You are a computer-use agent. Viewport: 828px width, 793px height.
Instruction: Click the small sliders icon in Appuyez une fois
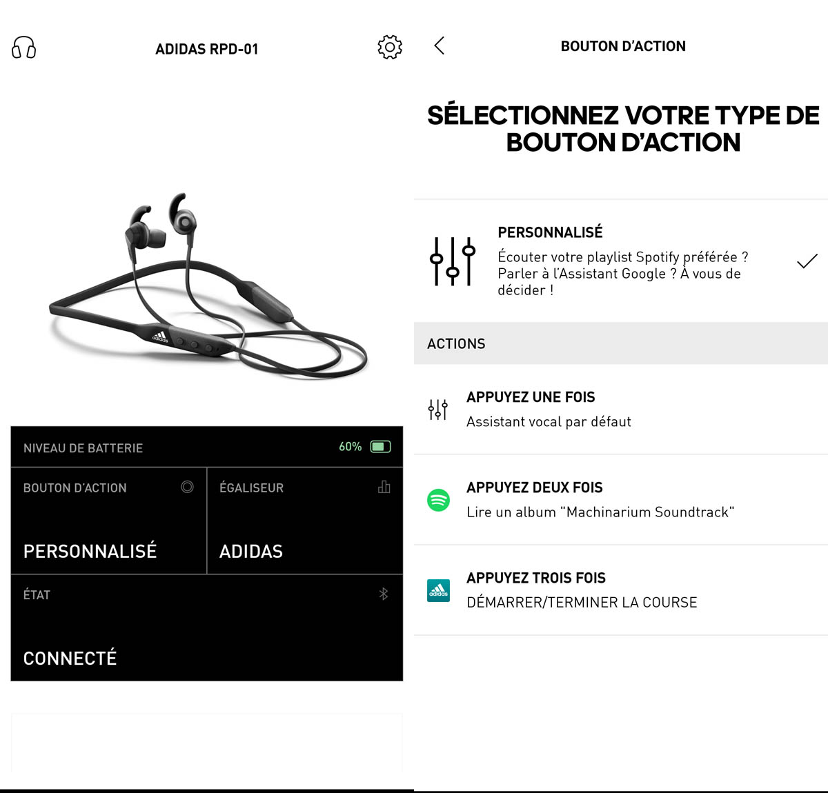[x=437, y=410]
